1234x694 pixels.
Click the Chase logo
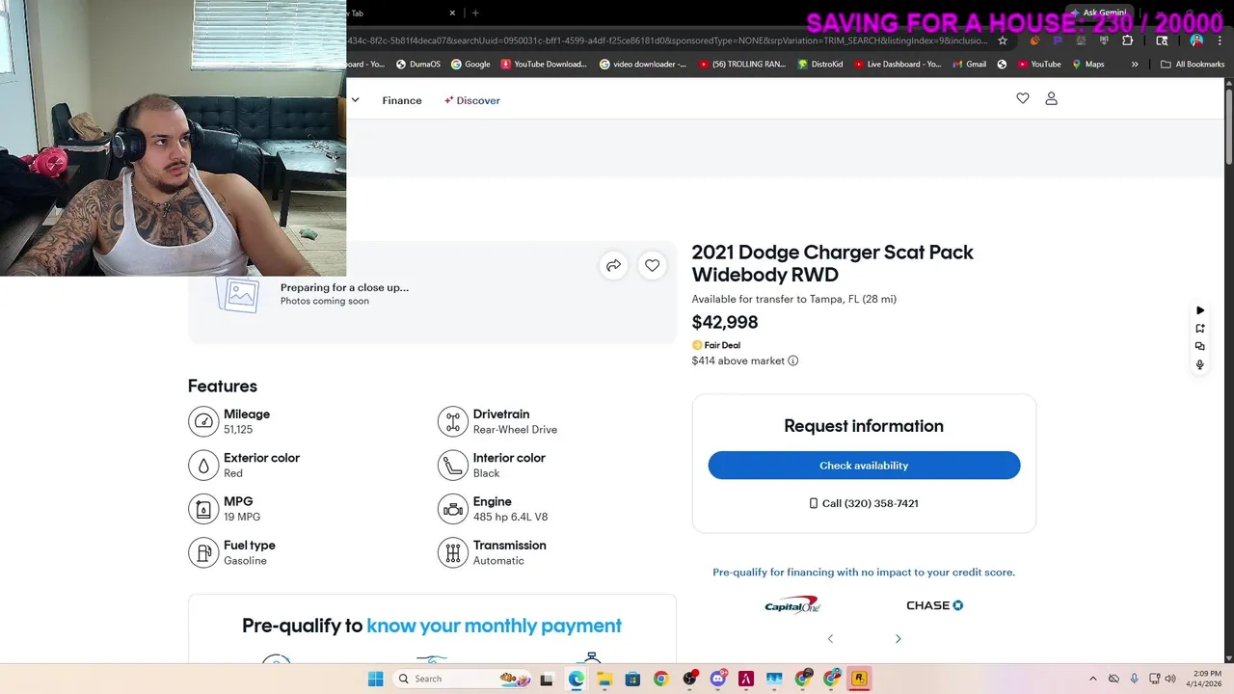pos(935,605)
